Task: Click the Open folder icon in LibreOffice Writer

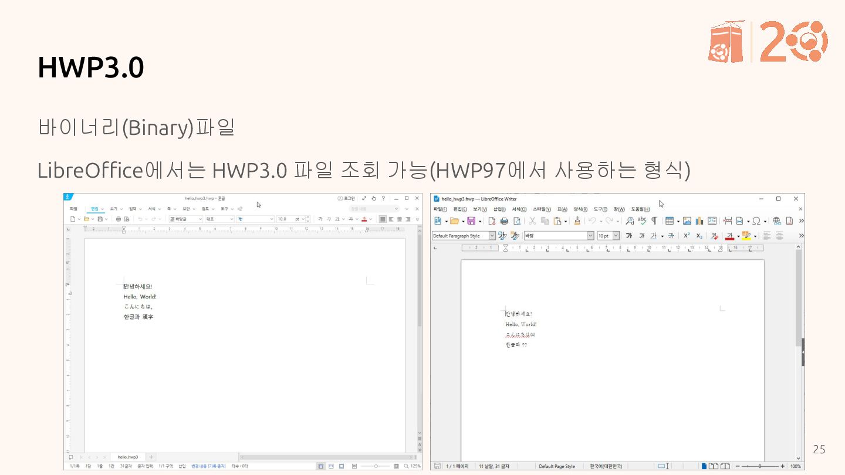Action: tap(454, 221)
